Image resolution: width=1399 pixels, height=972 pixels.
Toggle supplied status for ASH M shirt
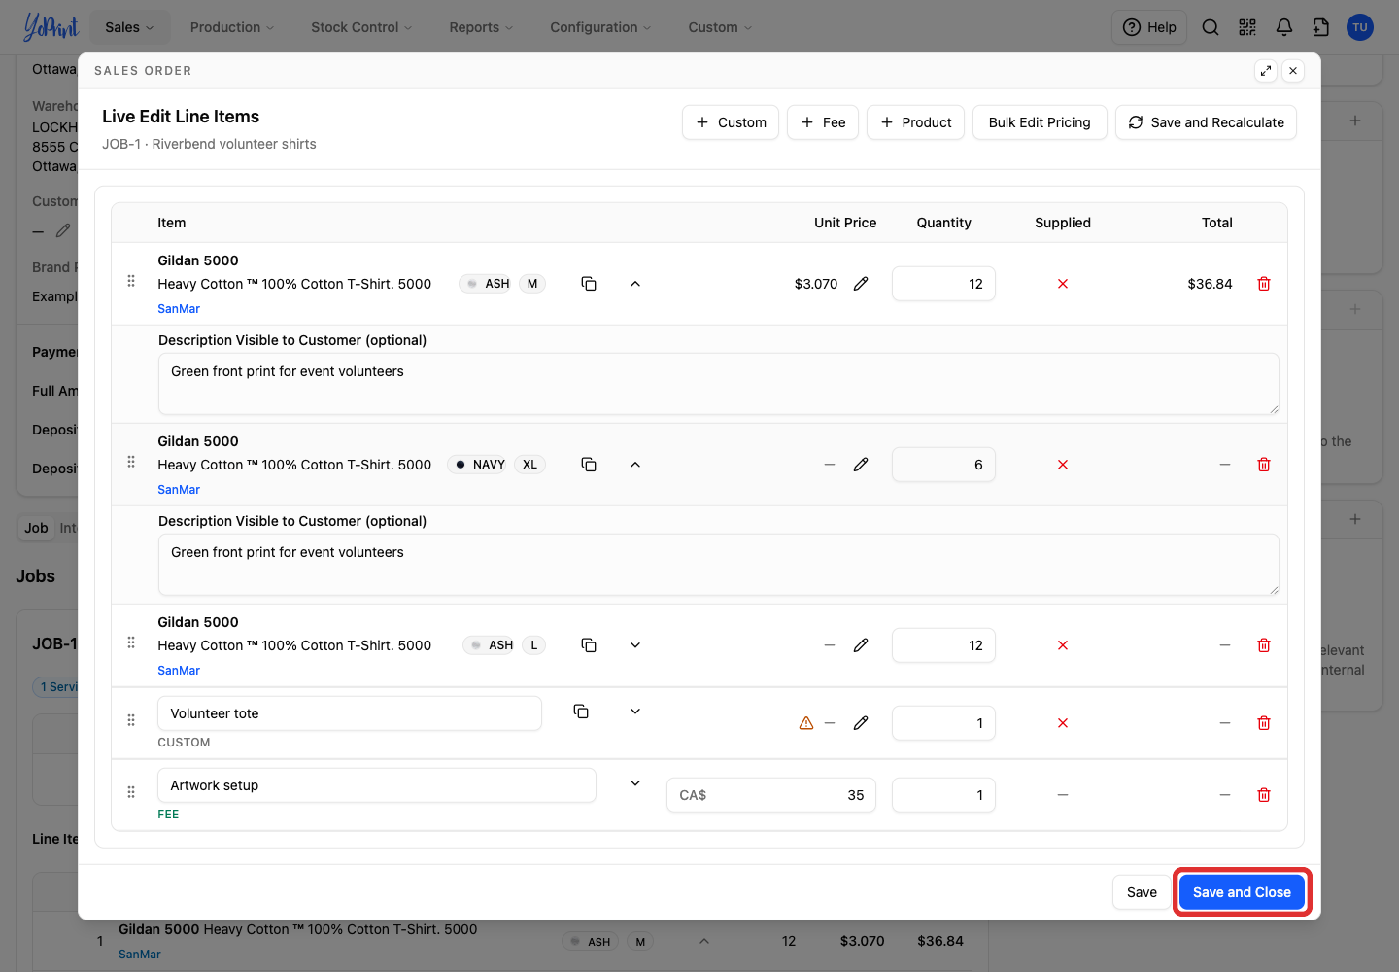(1063, 284)
